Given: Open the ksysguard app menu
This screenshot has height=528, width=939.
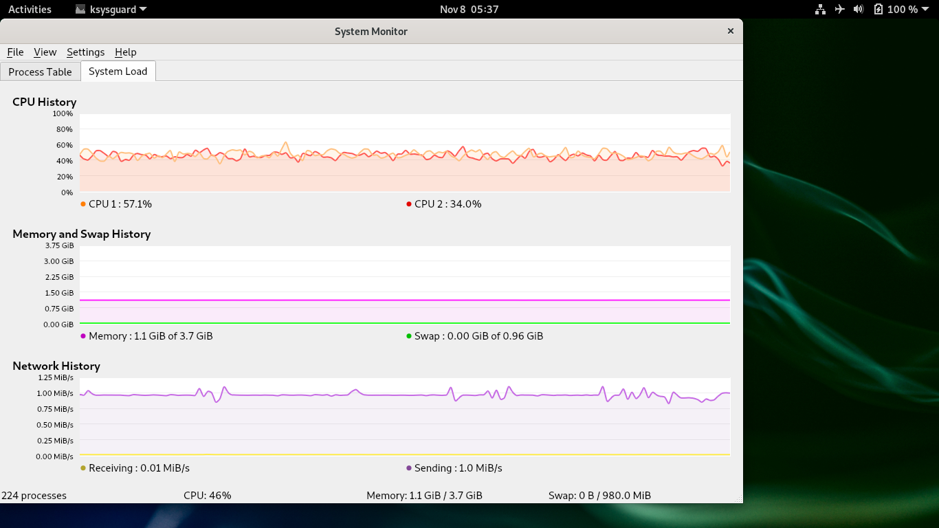Looking at the screenshot, I should pyautogui.click(x=113, y=9).
